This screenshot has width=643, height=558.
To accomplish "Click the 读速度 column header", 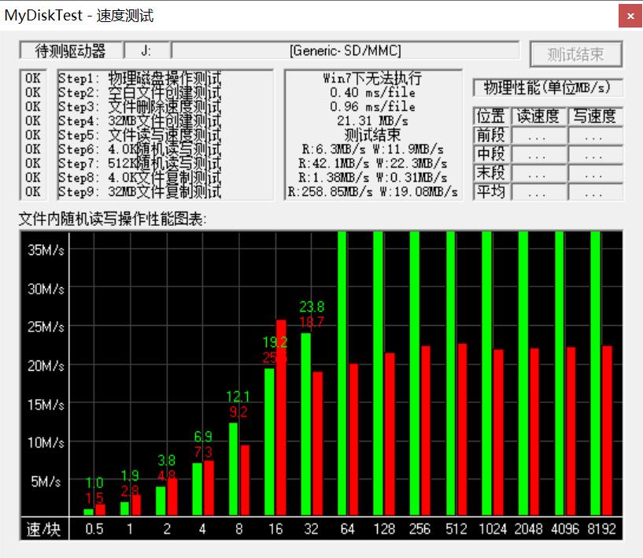I will click(x=538, y=116).
